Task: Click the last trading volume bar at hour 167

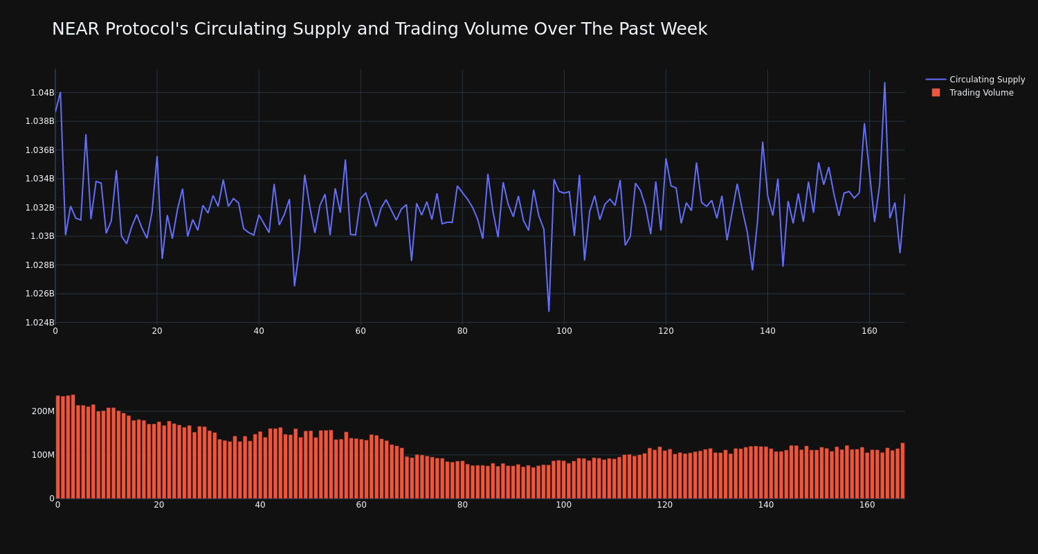Action: pyautogui.click(x=902, y=471)
